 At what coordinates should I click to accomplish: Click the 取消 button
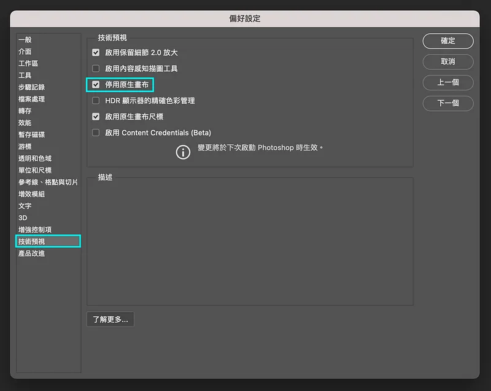[x=448, y=61]
